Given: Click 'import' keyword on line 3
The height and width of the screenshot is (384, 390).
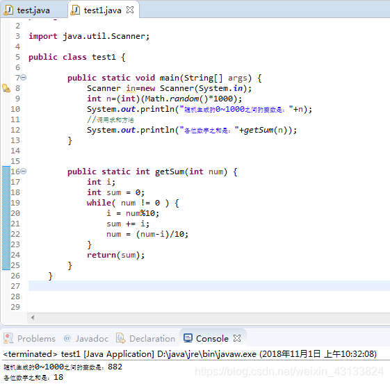Looking at the screenshot, I should 43,36.
